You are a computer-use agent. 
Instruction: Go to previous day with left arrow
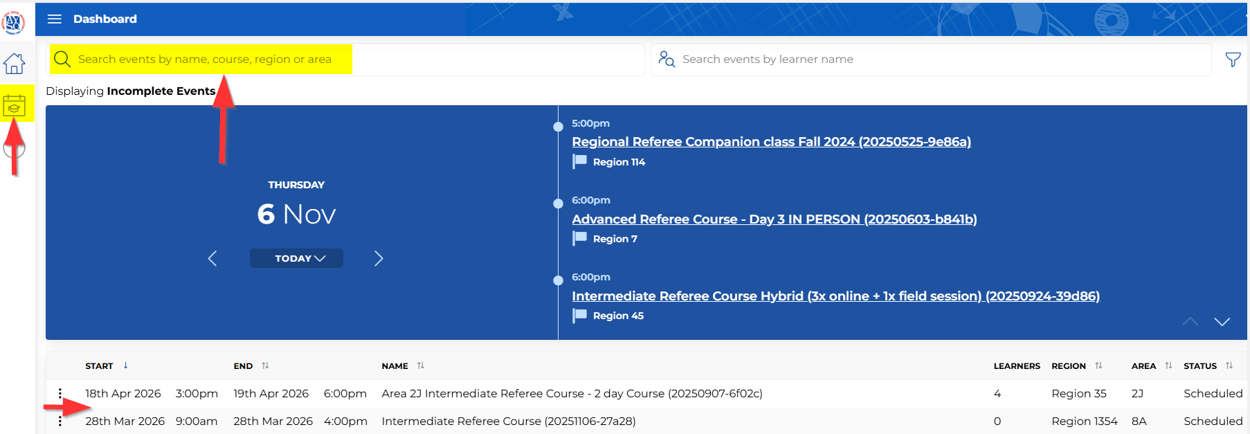click(212, 258)
